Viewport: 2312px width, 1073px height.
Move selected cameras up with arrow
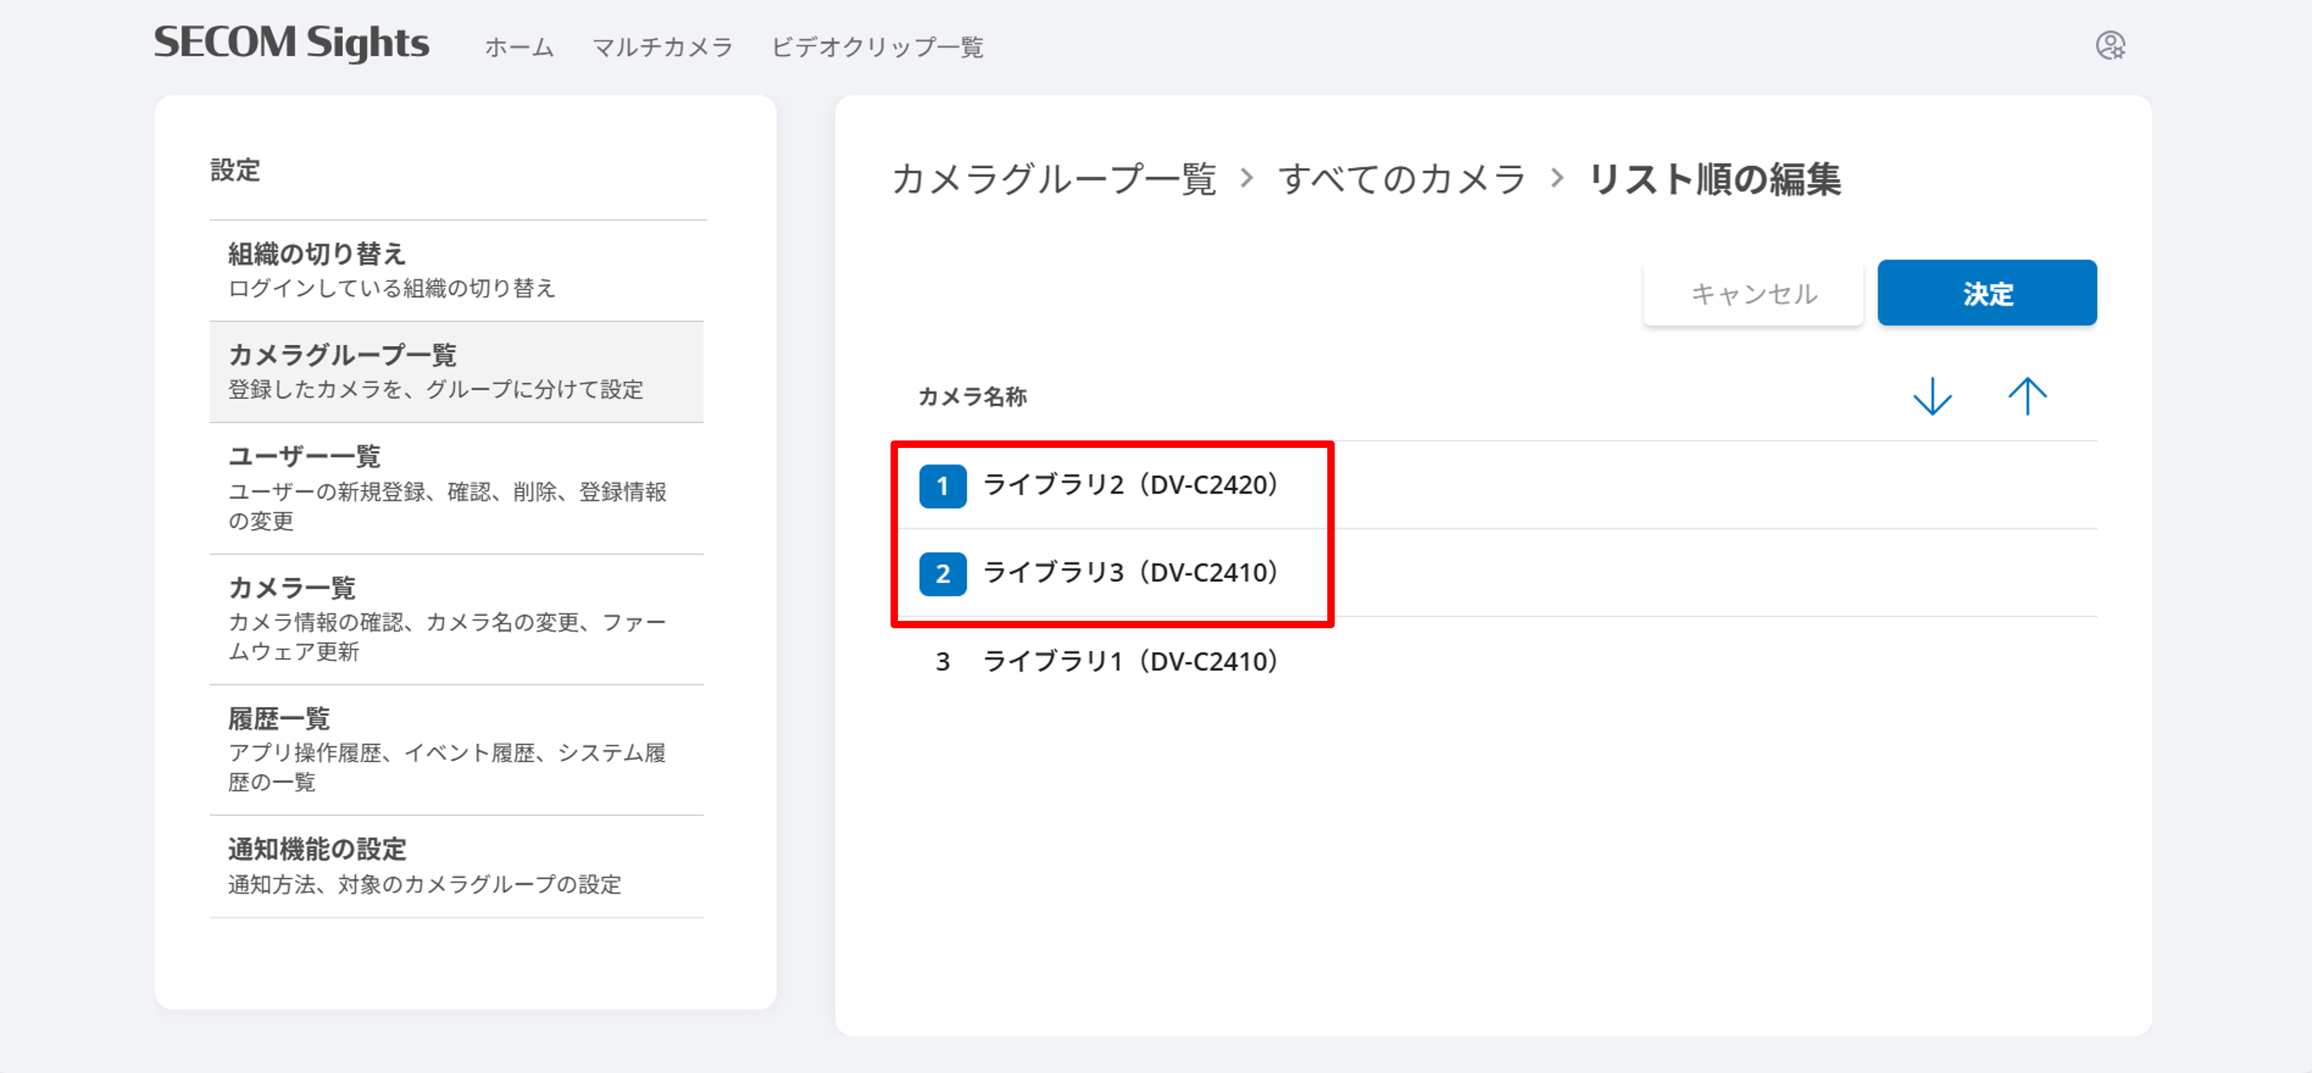[x=2026, y=396]
